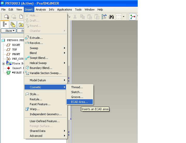Choose ECAD Area... in Cosmetic submenu
Viewport: 186px width, 143px height.
point(80,102)
